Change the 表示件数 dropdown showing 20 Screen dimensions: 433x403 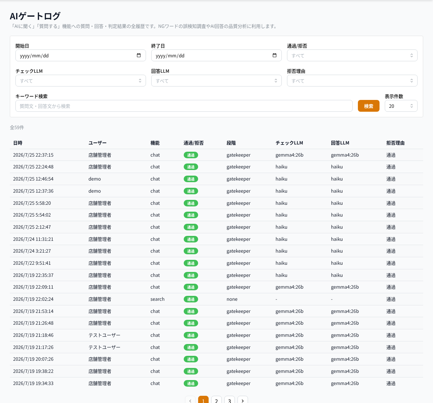coord(401,106)
